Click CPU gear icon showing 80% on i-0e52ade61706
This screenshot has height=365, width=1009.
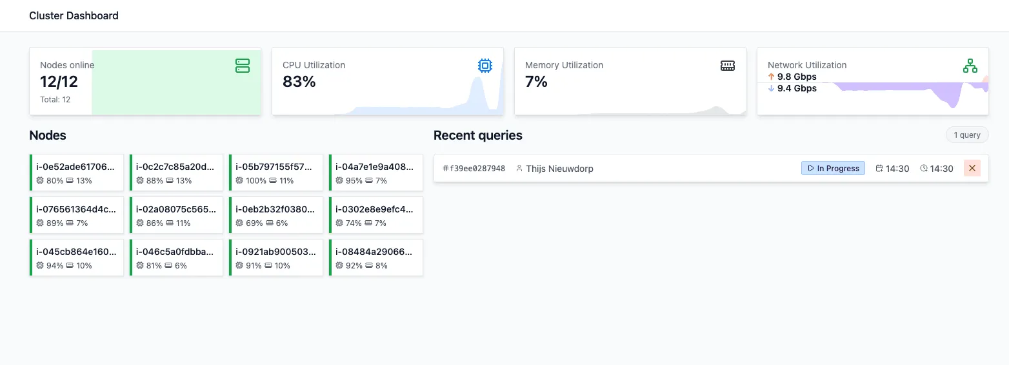pyautogui.click(x=40, y=181)
